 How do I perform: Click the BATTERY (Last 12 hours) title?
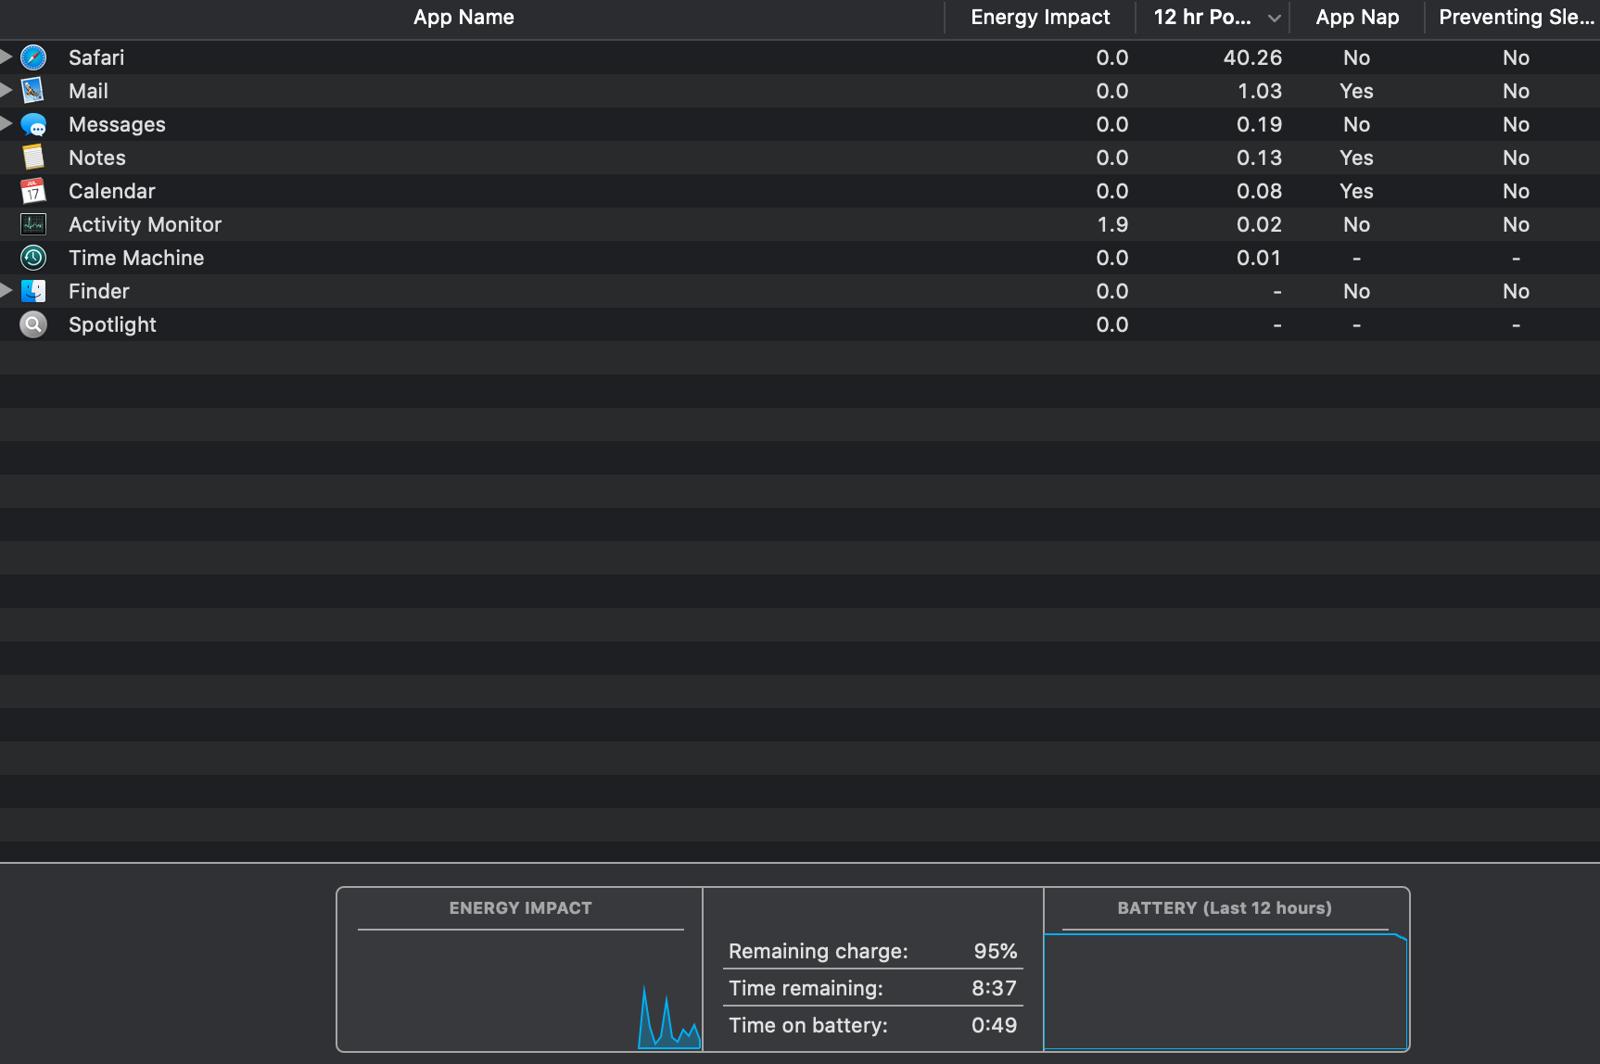tap(1225, 908)
